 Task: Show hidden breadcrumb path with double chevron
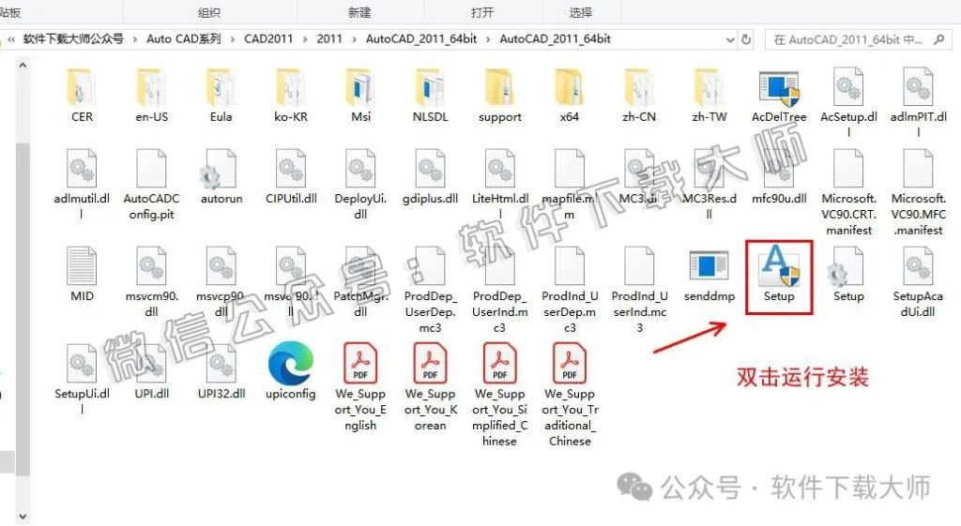[x=11, y=39]
